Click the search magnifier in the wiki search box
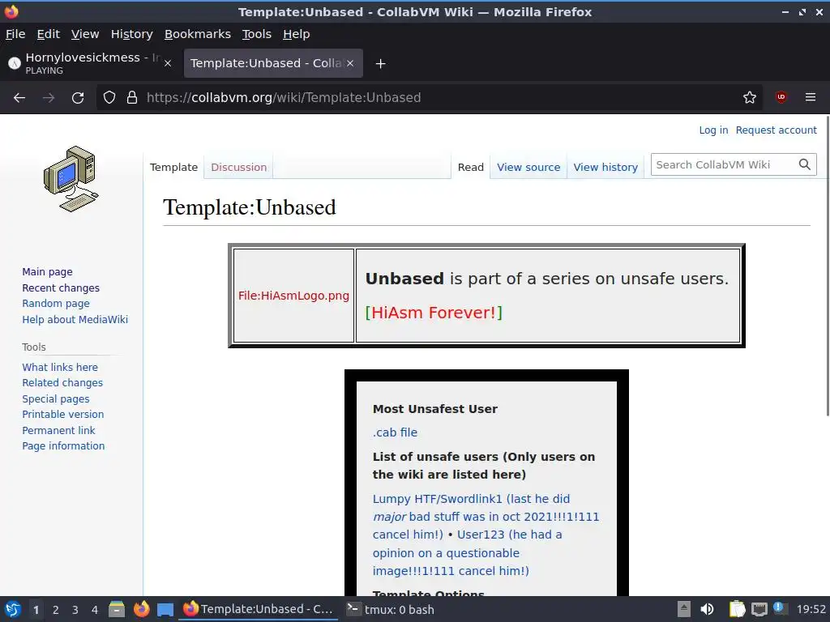Image resolution: width=830 pixels, height=622 pixels. click(x=805, y=164)
